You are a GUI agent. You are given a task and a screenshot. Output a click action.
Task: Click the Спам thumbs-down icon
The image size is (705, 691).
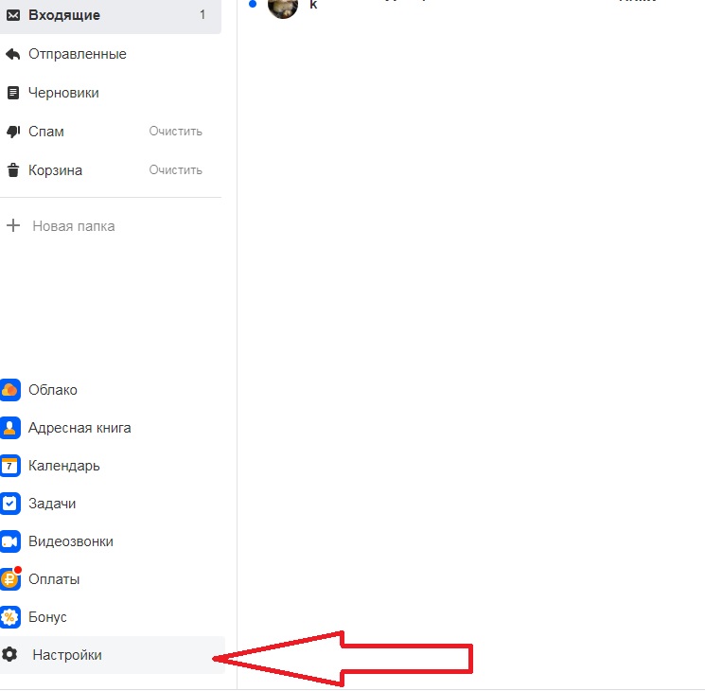pos(13,132)
